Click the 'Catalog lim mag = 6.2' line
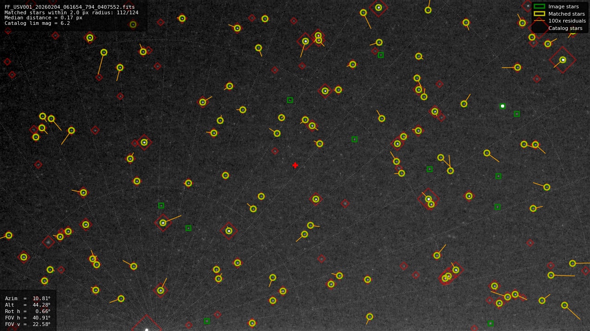 pyautogui.click(x=37, y=23)
